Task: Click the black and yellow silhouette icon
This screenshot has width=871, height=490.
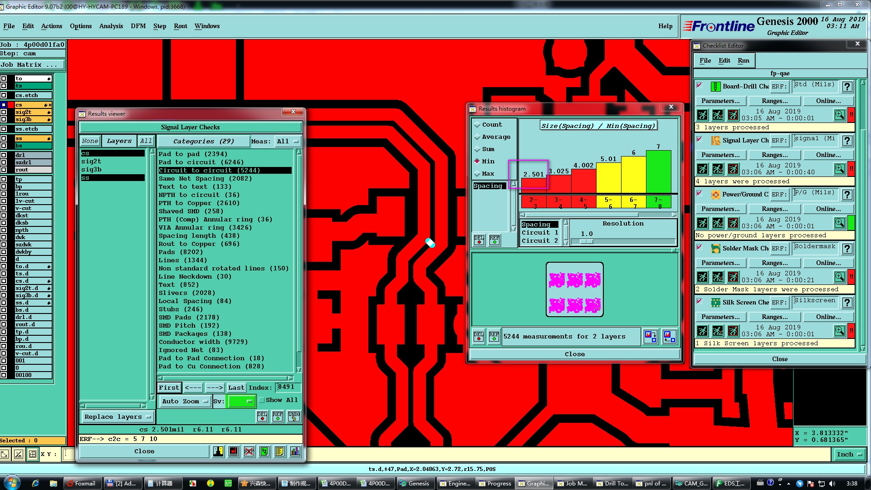Action: pos(218,451)
